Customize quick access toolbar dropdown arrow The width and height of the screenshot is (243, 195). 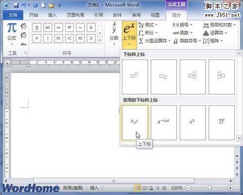click(x=59, y=6)
